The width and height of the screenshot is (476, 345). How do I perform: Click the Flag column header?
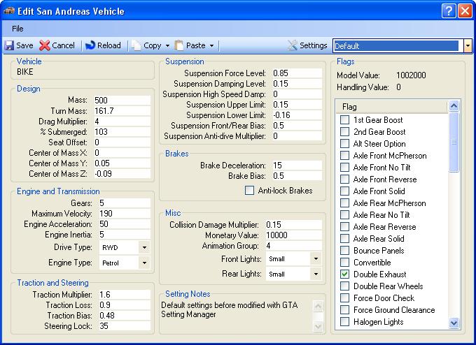click(x=392, y=107)
